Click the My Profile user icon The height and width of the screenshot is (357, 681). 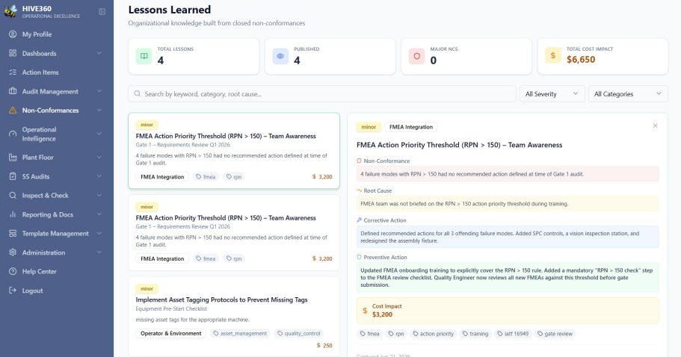[13, 34]
